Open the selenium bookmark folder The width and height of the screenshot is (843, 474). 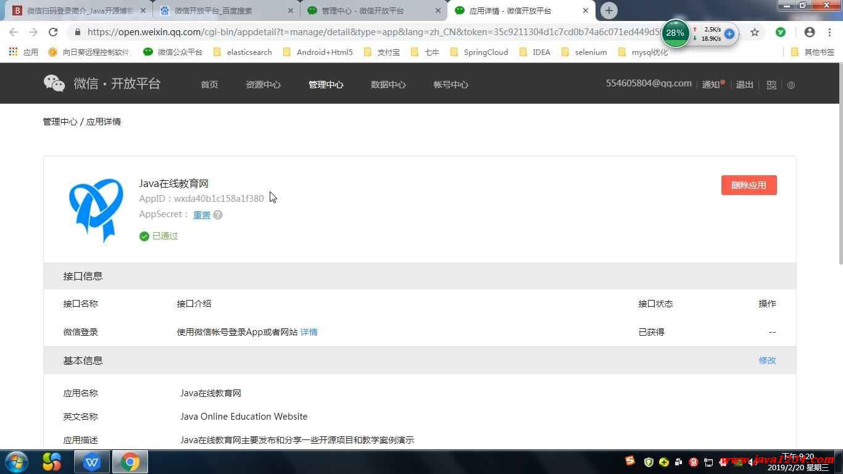pyautogui.click(x=584, y=52)
